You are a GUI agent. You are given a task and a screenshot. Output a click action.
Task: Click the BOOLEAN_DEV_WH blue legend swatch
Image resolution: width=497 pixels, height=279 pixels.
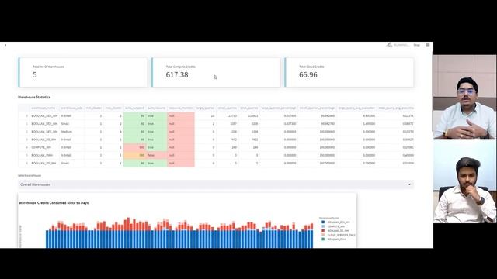click(x=323, y=222)
